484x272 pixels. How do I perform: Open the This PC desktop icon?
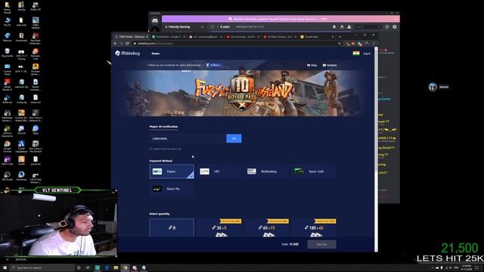point(7,22)
